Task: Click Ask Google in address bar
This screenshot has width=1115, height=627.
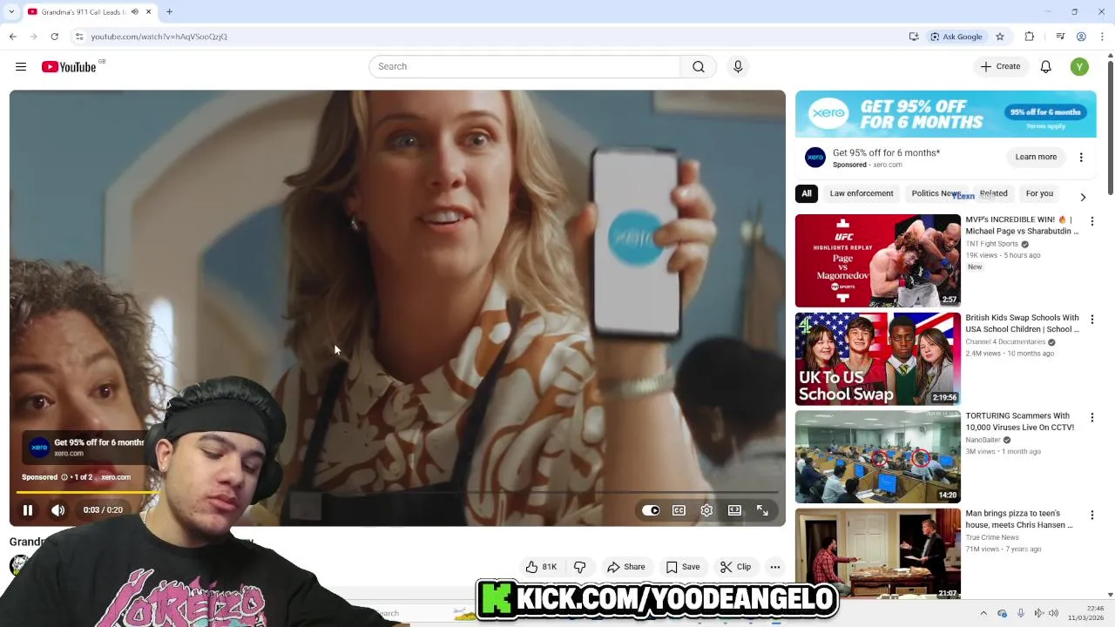Action: click(956, 37)
